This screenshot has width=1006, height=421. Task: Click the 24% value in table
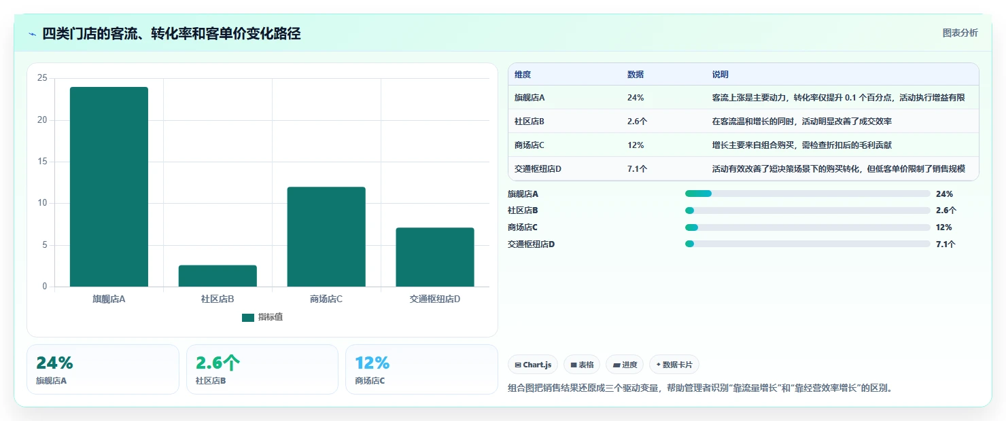pyautogui.click(x=636, y=98)
